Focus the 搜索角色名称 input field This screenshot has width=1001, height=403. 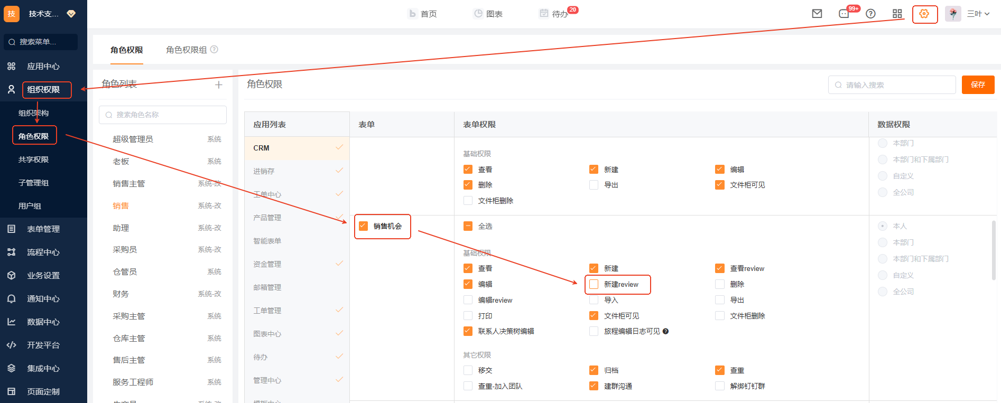click(x=163, y=115)
